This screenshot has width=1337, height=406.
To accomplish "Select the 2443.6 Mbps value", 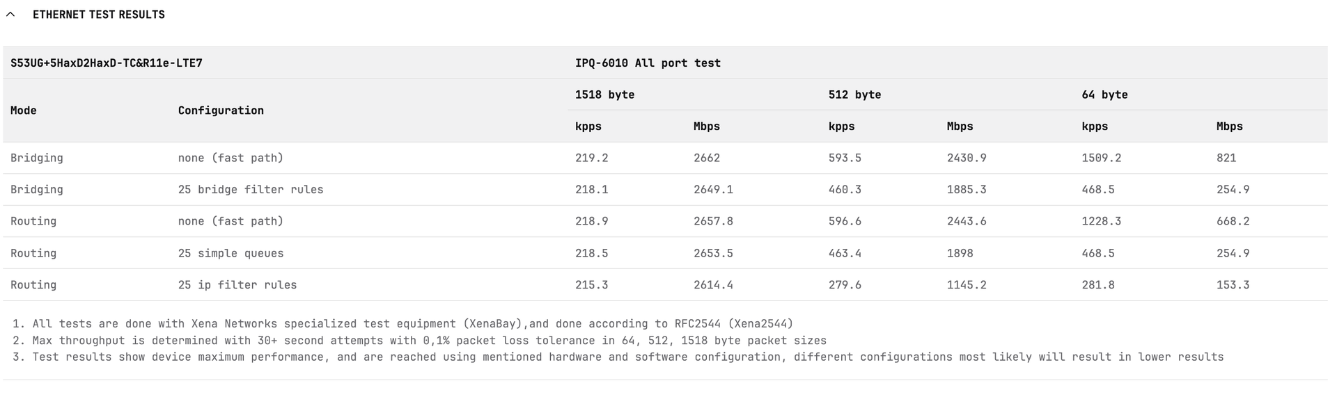I will tap(967, 222).
